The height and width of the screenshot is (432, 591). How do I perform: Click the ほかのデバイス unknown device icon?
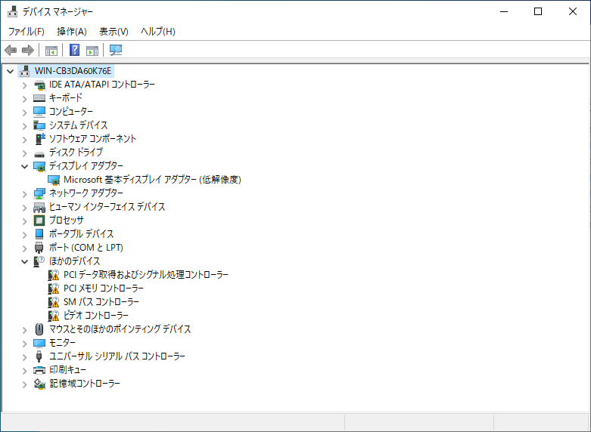[39, 261]
